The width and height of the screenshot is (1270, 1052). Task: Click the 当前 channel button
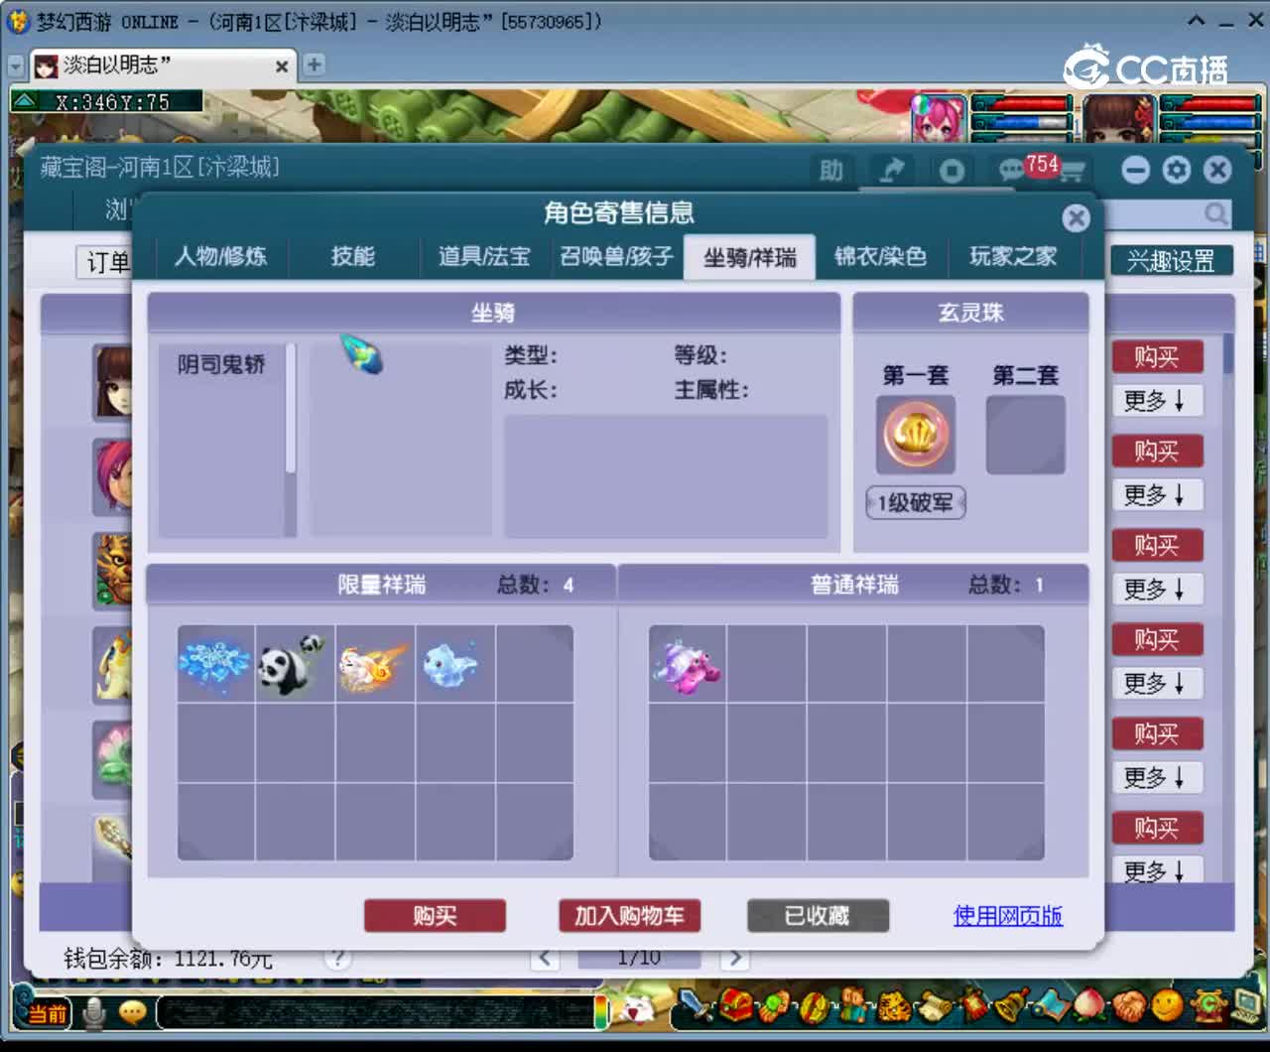point(47,1013)
